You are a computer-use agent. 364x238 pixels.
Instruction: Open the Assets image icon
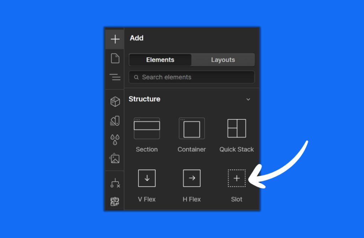tap(115, 158)
